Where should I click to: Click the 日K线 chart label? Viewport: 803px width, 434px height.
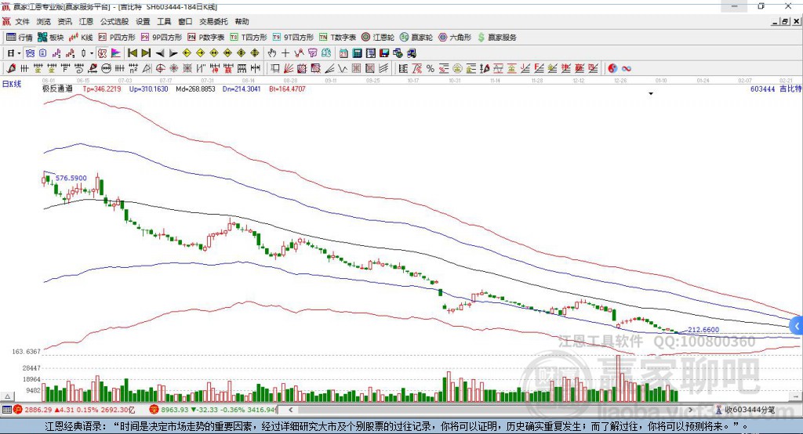12,85
